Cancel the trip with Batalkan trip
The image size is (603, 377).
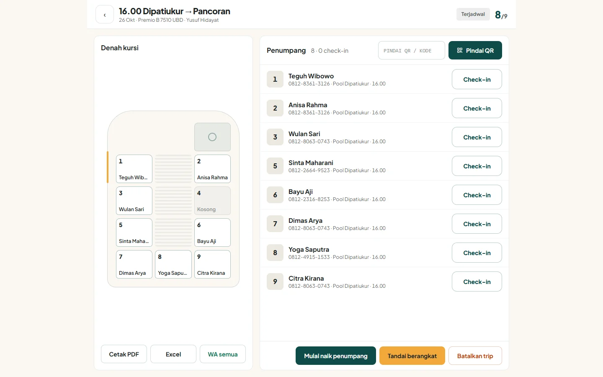coord(475,356)
